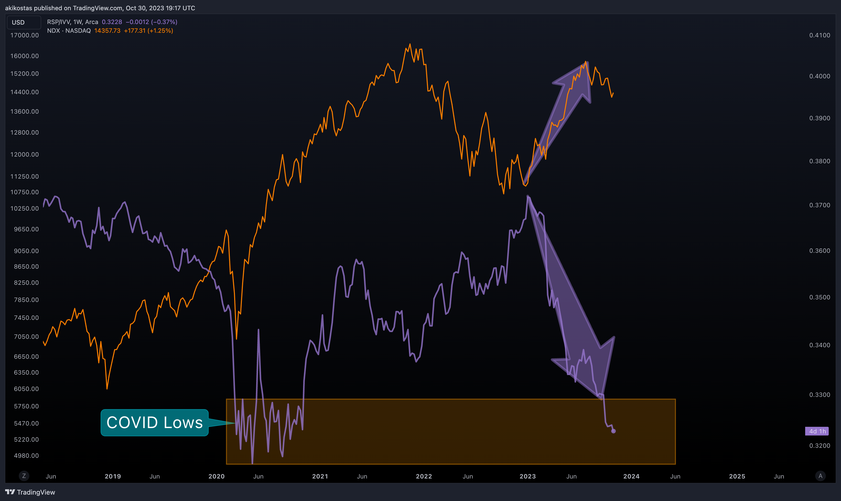Open the USD currency selector
This screenshot has width=841, height=501.
[24, 22]
